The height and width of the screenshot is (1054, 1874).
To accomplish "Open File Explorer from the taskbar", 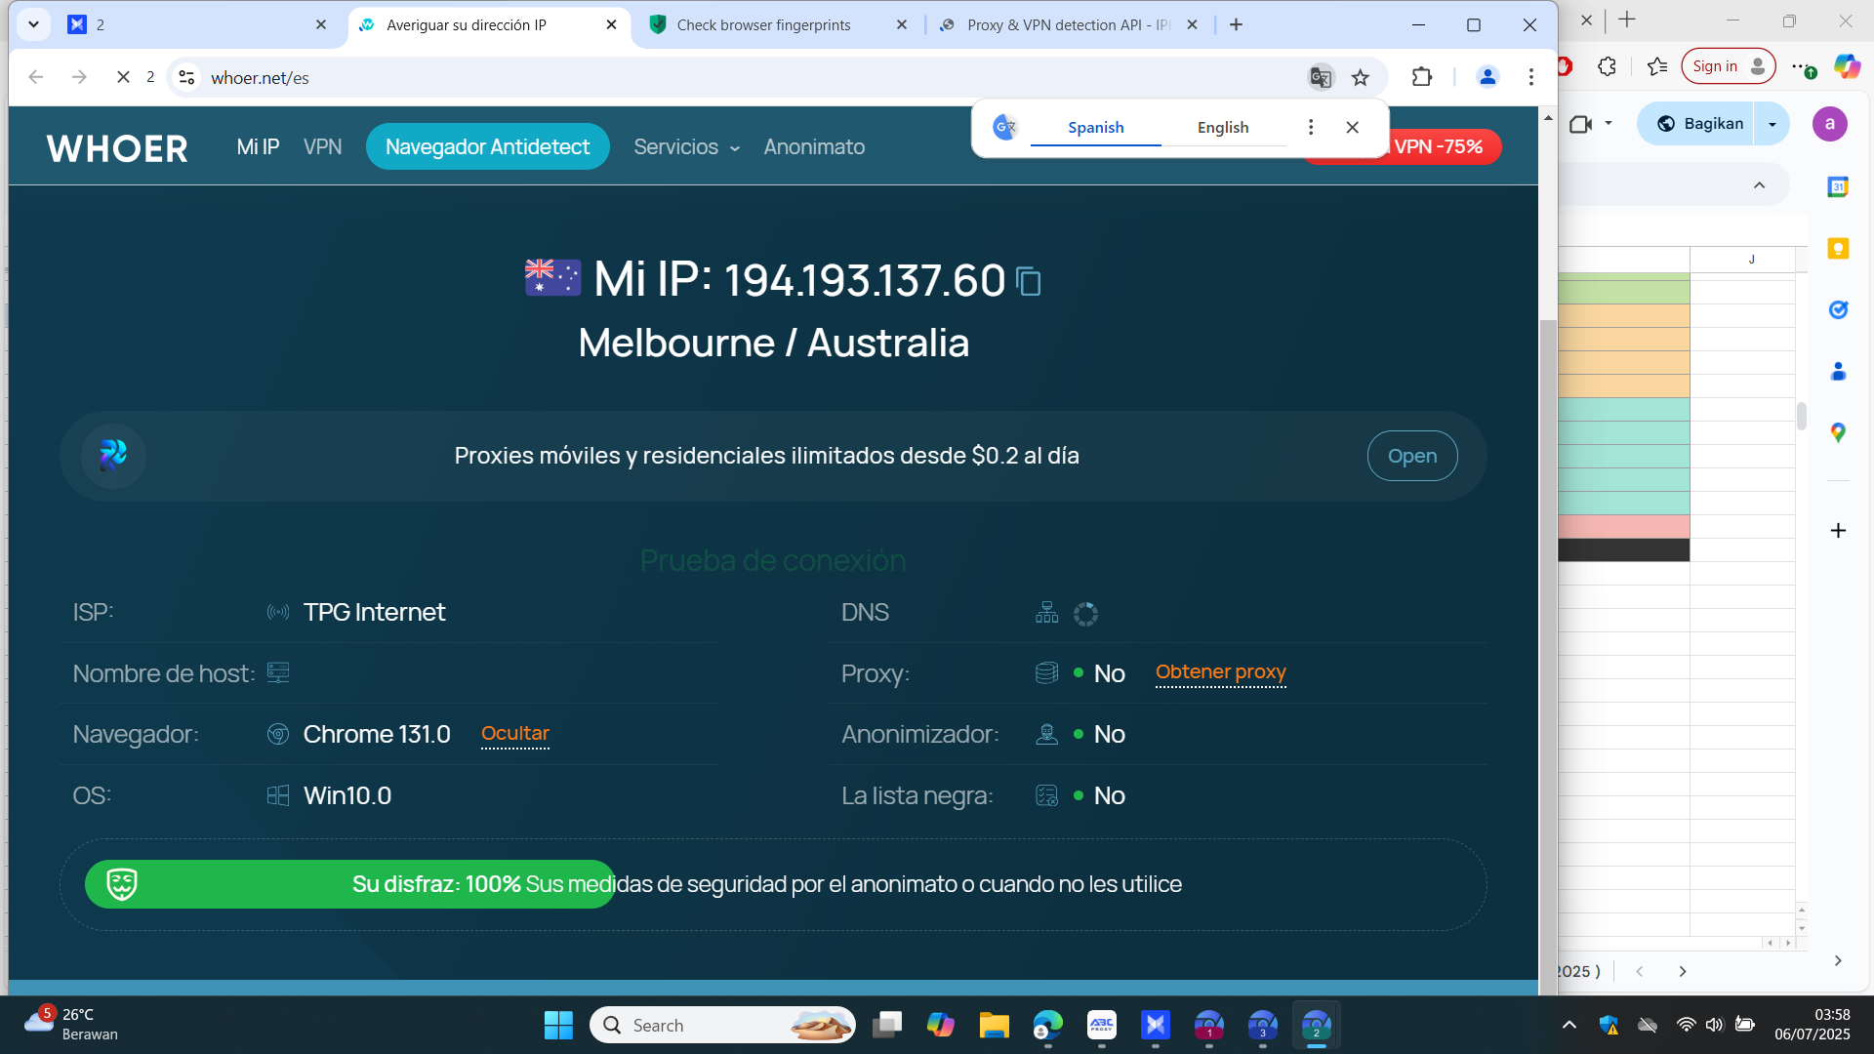I will point(994,1026).
